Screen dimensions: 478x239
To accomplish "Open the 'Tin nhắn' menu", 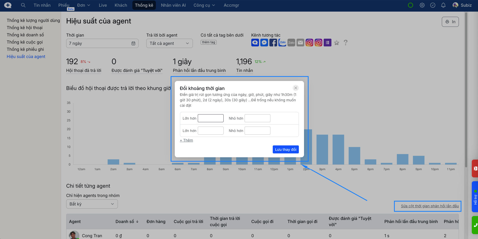I will click(x=42, y=5).
